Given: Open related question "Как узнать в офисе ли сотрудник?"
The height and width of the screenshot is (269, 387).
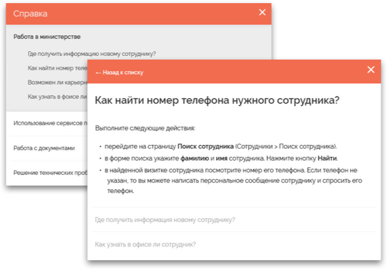Looking at the screenshot, I should click(145, 244).
